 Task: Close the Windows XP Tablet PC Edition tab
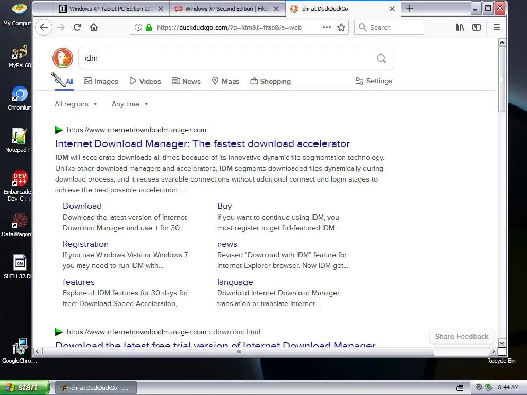coord(161,9)
